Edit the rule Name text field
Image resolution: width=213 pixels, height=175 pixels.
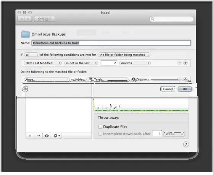[x=111, y=43]
